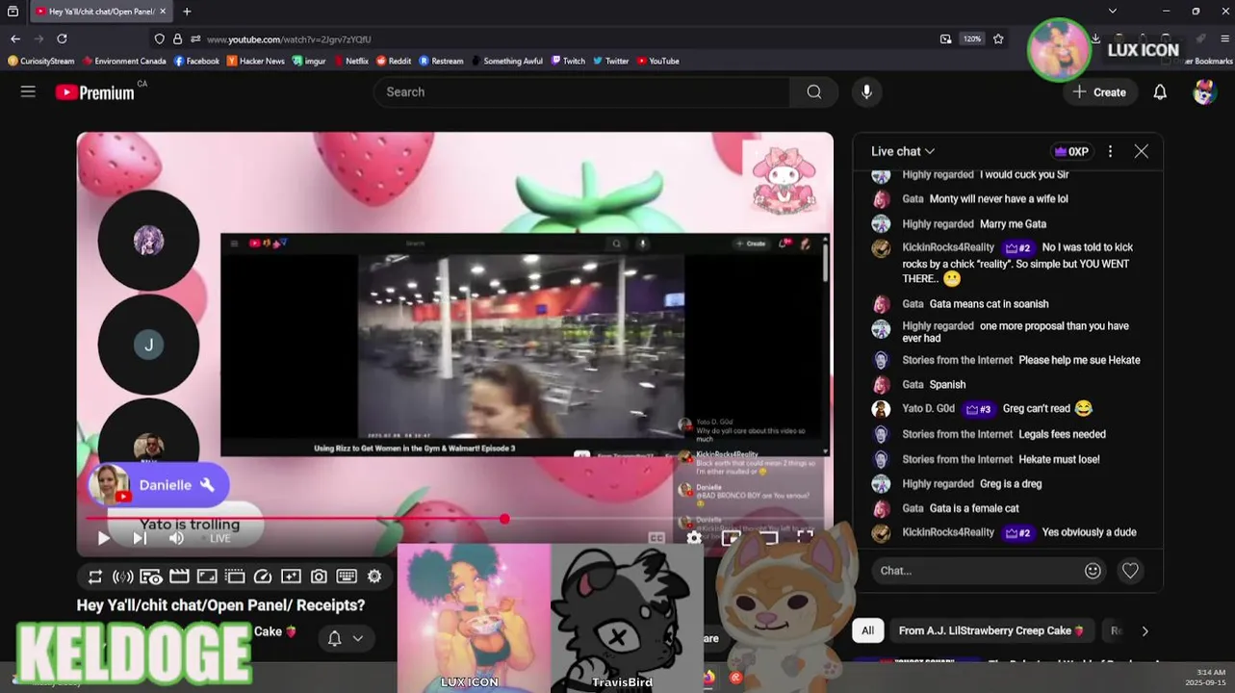Open the imgur bookmark
The height and width of the screenshot is (693, 1235).
(x=309, y=61)
